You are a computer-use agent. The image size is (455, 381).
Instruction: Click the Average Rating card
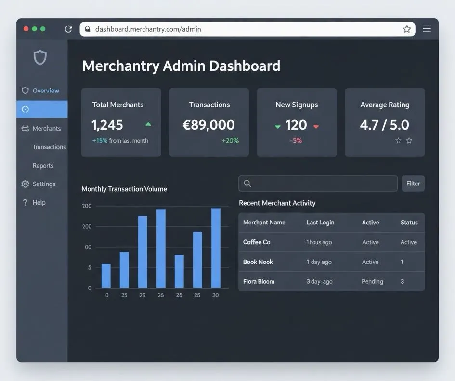(385, 122)
